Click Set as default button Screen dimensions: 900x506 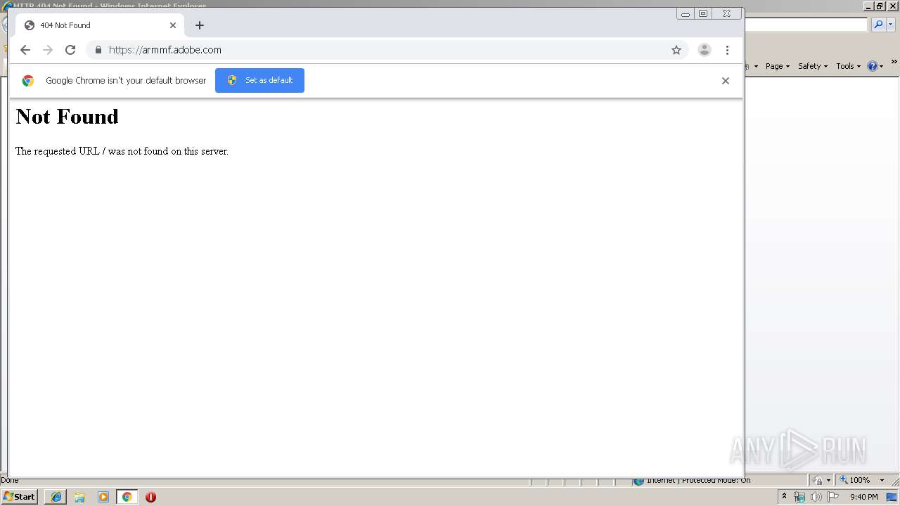259,80
